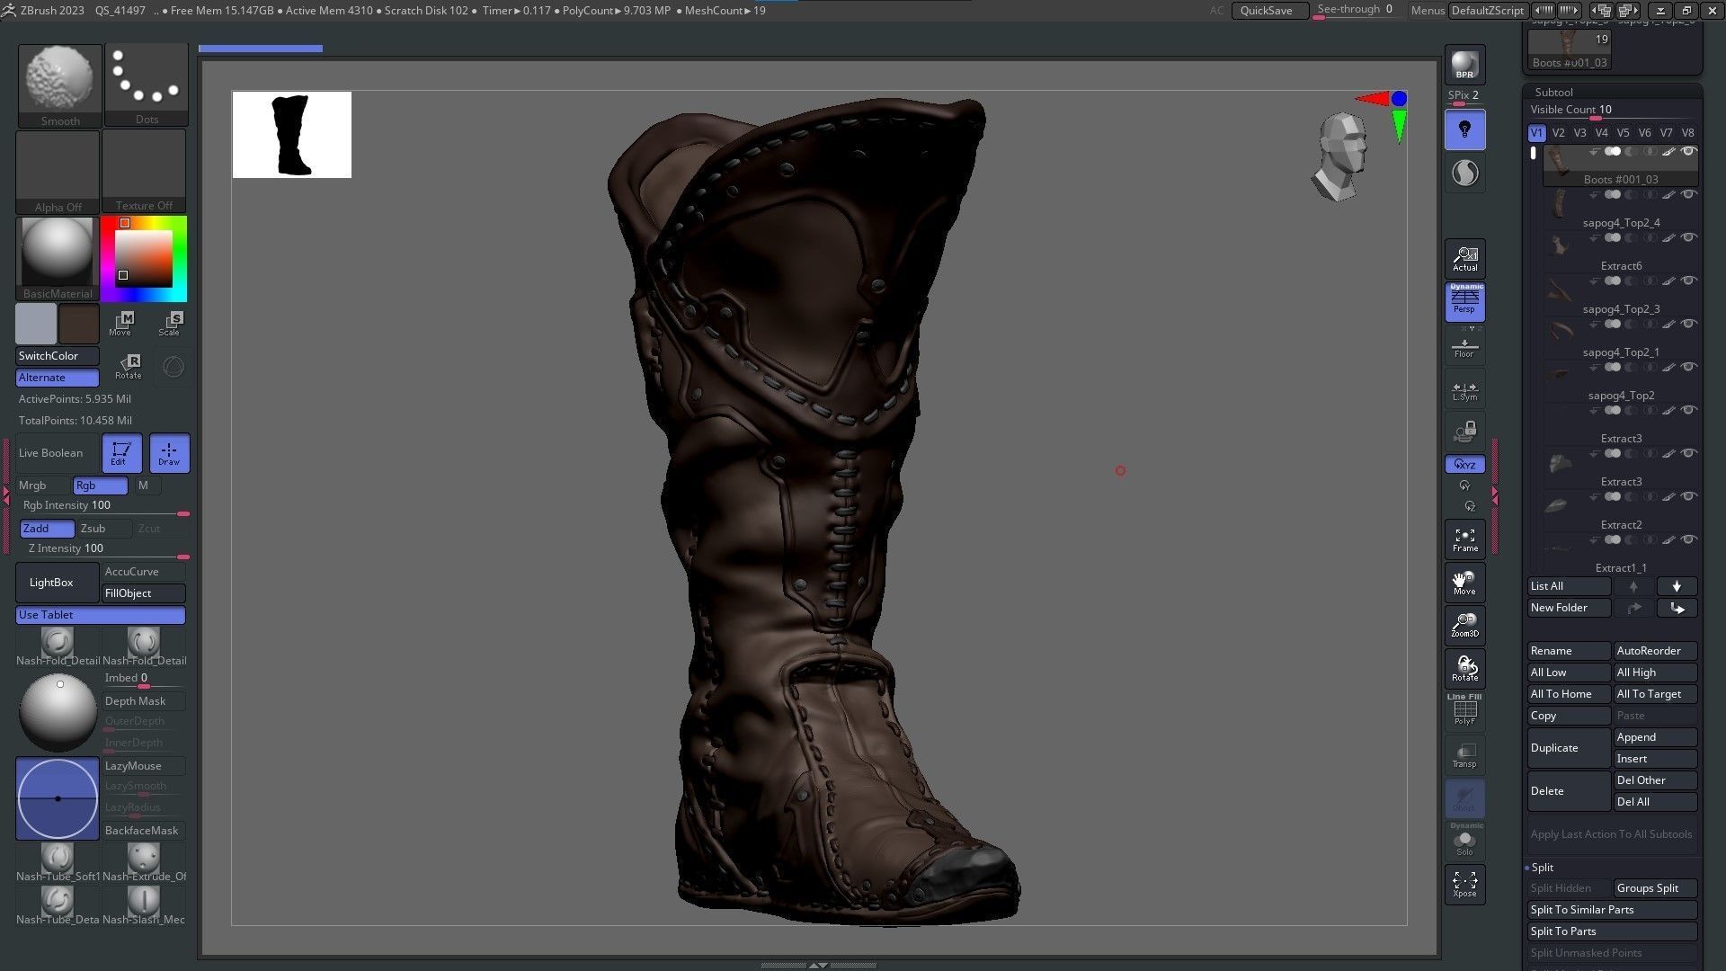Open the Dots stroke selector
The width and height of the screenshot is (1726, 971).
[x=147, y=85]
